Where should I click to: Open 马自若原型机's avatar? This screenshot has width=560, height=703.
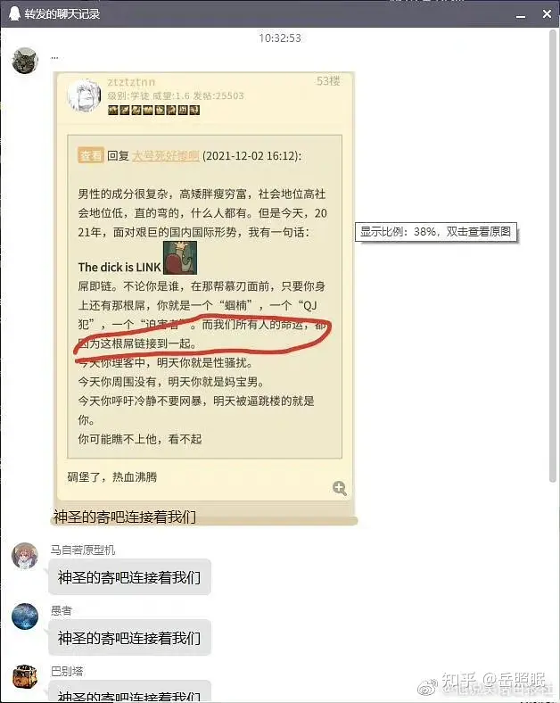coord(25,556)
